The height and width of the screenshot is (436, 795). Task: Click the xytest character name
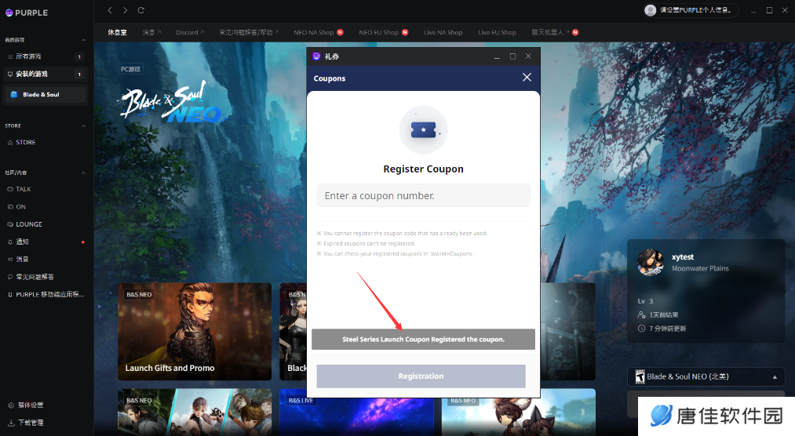pyautogui.click(x=683, y=257)
